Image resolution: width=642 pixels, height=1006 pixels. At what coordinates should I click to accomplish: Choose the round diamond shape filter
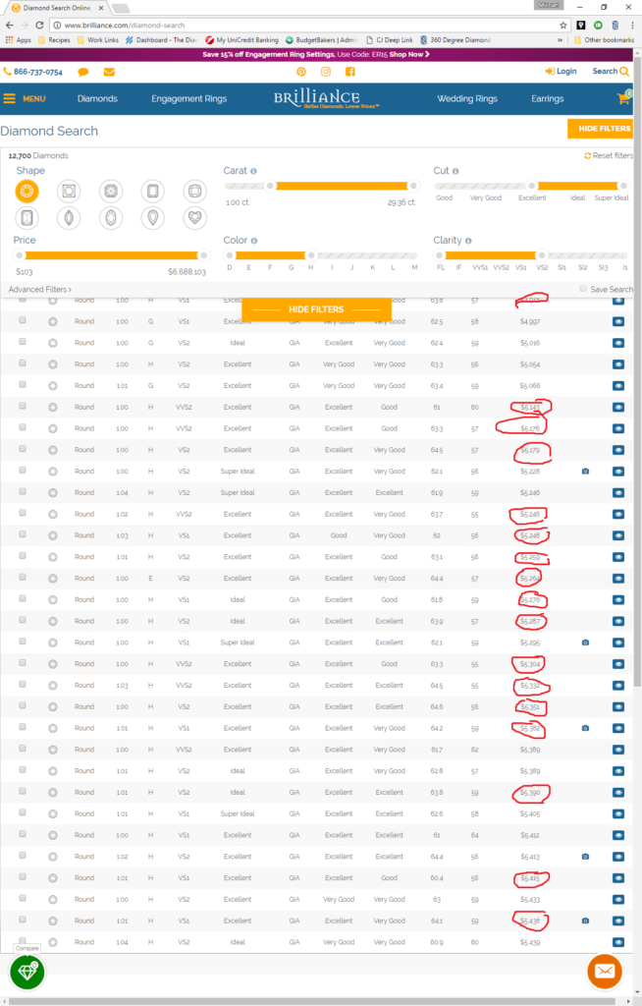coord(27,191)
